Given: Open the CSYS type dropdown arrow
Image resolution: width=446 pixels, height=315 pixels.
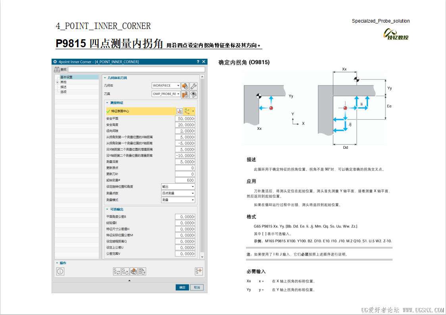Looking at the screenshot, I should tap(193, 111).
